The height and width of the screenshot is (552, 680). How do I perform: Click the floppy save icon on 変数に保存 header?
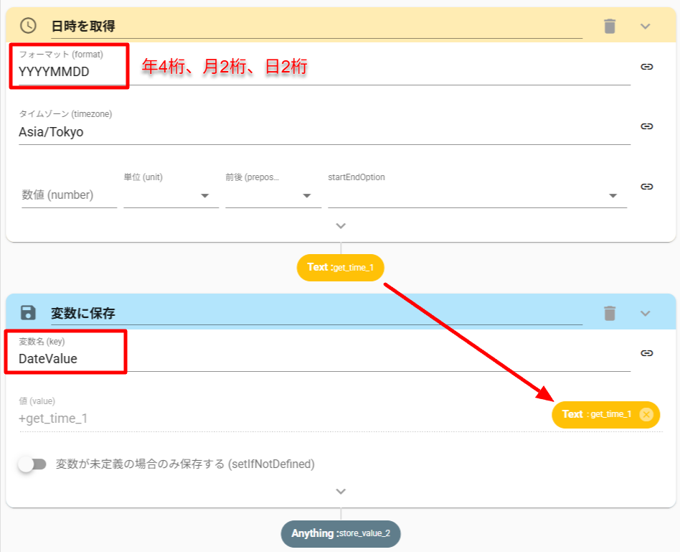point(28,312)
